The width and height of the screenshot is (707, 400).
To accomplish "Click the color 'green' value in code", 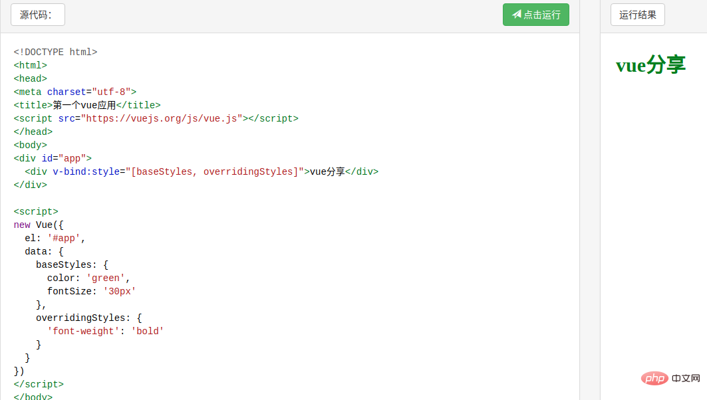I will click(x=105, y=278).
